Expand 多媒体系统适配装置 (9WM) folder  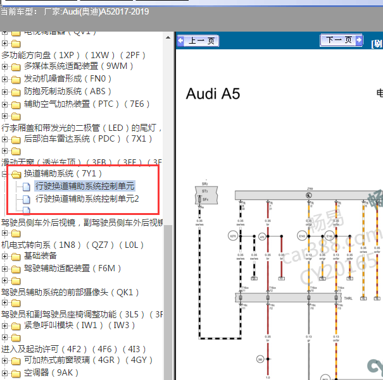tap(4, 66)
